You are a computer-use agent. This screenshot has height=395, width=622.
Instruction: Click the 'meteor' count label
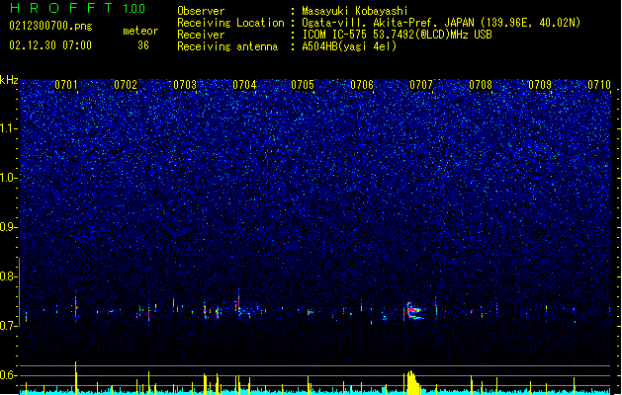pyautogui.click(x=140, y=31)
